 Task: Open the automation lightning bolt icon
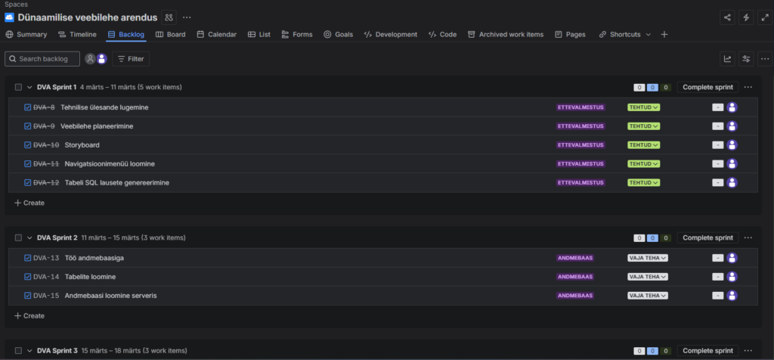click(x=746, y=17)
